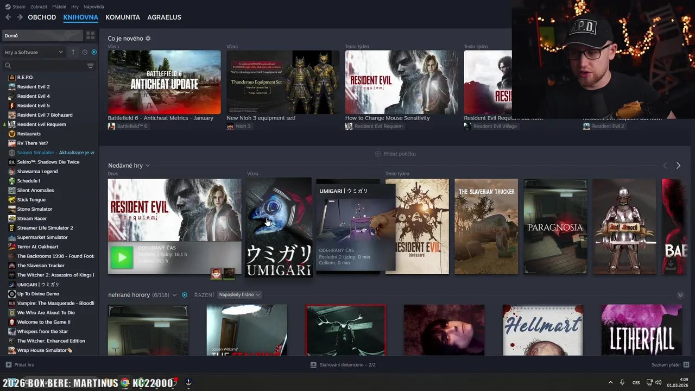Open Battlefield 6 game link under news

click(128, 126)
